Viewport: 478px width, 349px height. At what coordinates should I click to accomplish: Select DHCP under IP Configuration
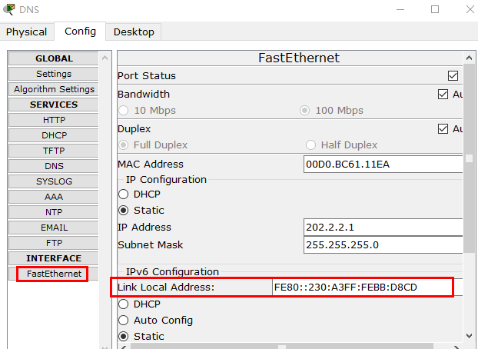(123, 194)
